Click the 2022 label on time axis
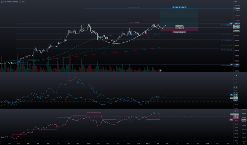This screenshot has width=247, height=145. coord(88,143)
